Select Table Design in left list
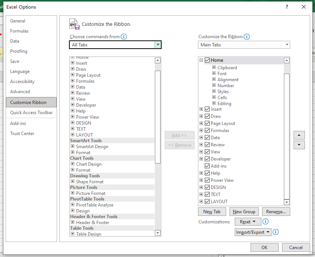The height and width of the screenshot is (257, 315). point(88,234)
